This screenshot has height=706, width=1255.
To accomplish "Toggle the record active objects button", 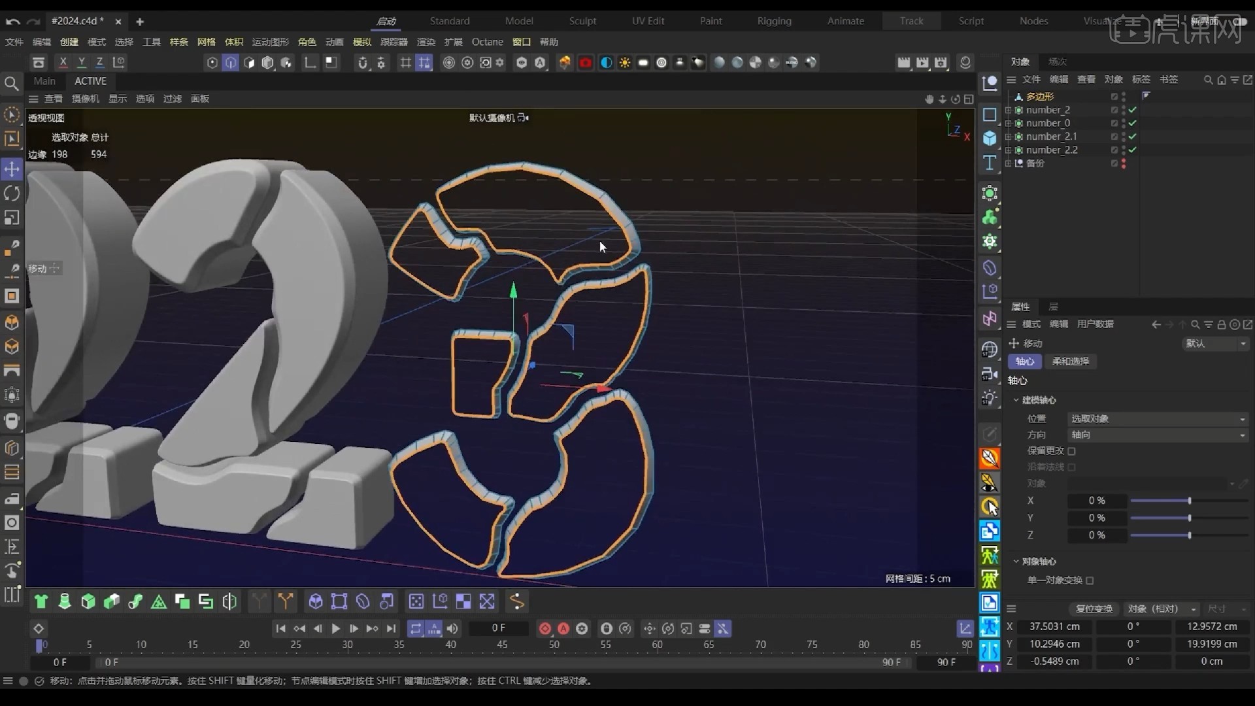I will 545,629.
